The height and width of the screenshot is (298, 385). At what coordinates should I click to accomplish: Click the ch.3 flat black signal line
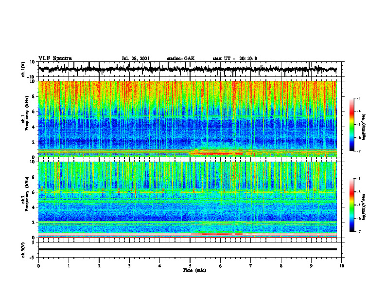click(187, 249)
